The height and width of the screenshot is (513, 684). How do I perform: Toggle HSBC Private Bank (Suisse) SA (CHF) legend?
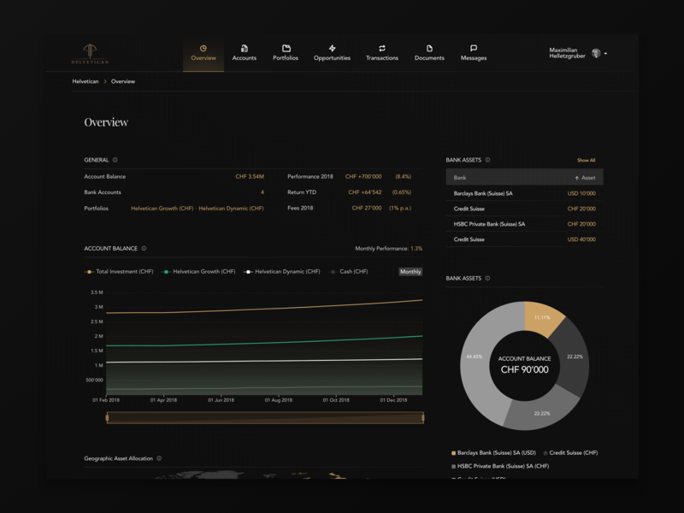click(x=500, y=466)
